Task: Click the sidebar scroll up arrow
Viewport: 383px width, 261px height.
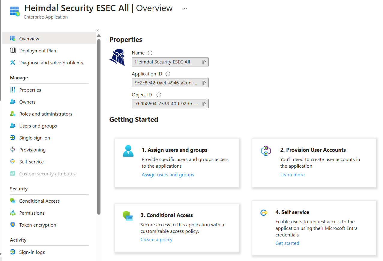Action: [99, 36]
